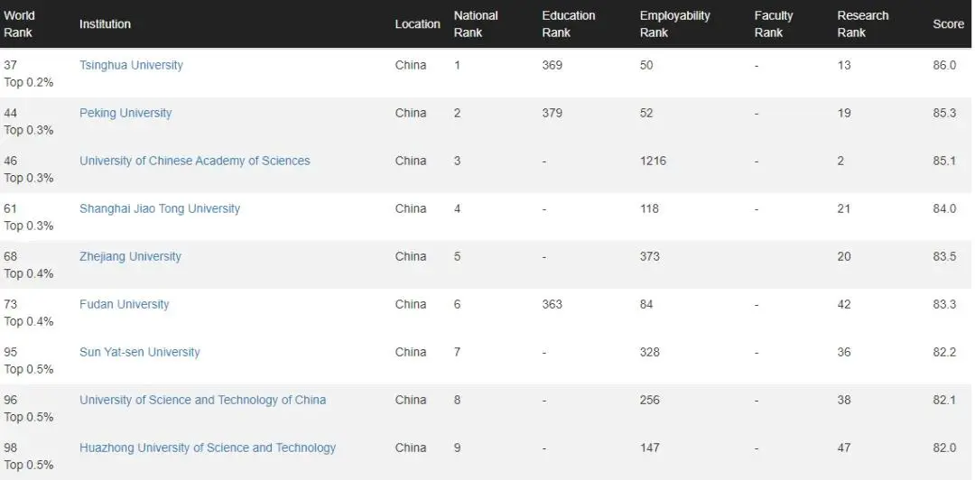The width and height of the screenshot is (975, 480).
Task: Open the Tsinghua University link
Action: tap(131, 65)
